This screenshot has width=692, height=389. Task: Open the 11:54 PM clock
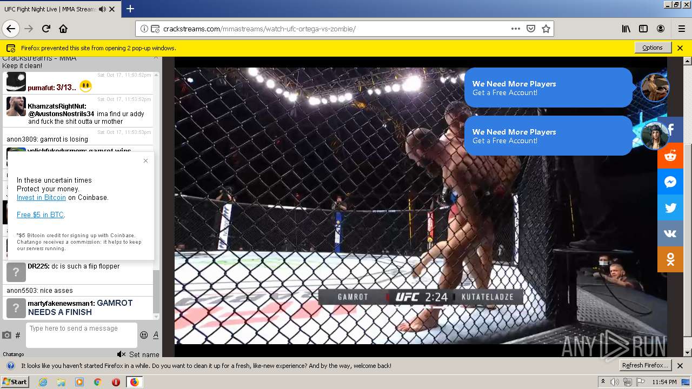point(664,382)
